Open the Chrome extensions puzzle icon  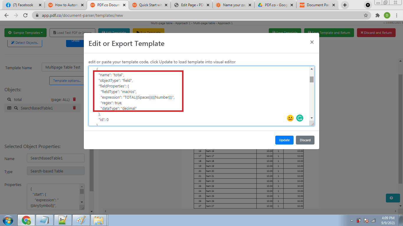coord(377,15)
